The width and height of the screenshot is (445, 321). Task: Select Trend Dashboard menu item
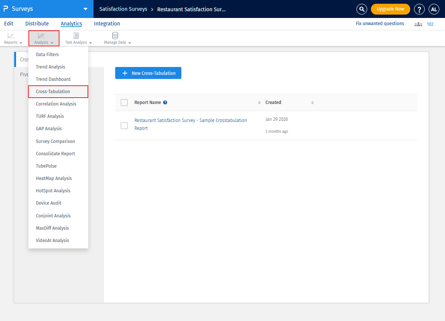(58, 79)
